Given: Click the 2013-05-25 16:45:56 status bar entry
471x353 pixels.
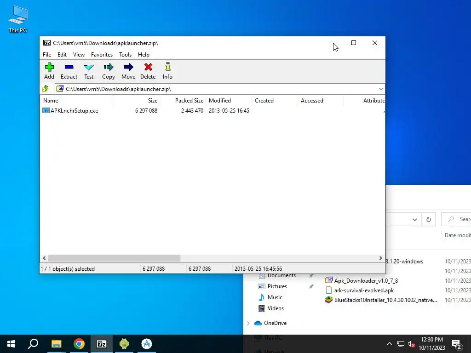Looking at the screenshot, I should pos(258,268).
